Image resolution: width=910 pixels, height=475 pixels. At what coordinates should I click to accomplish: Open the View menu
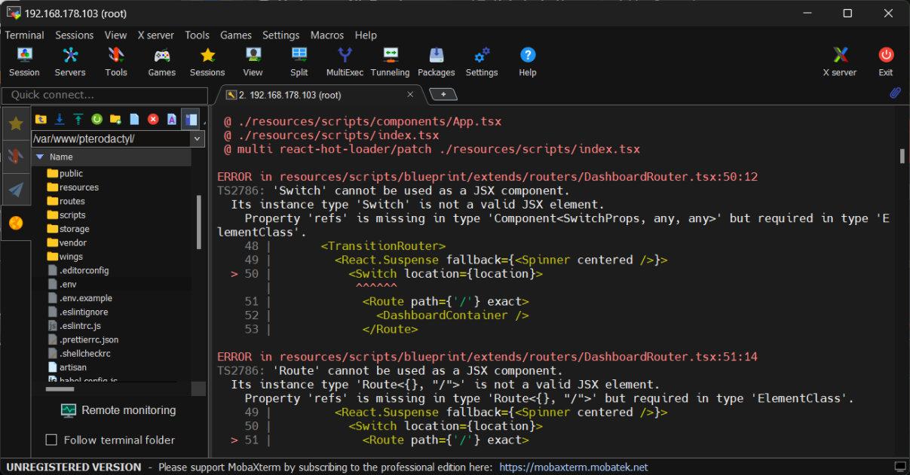click(115, 35)
